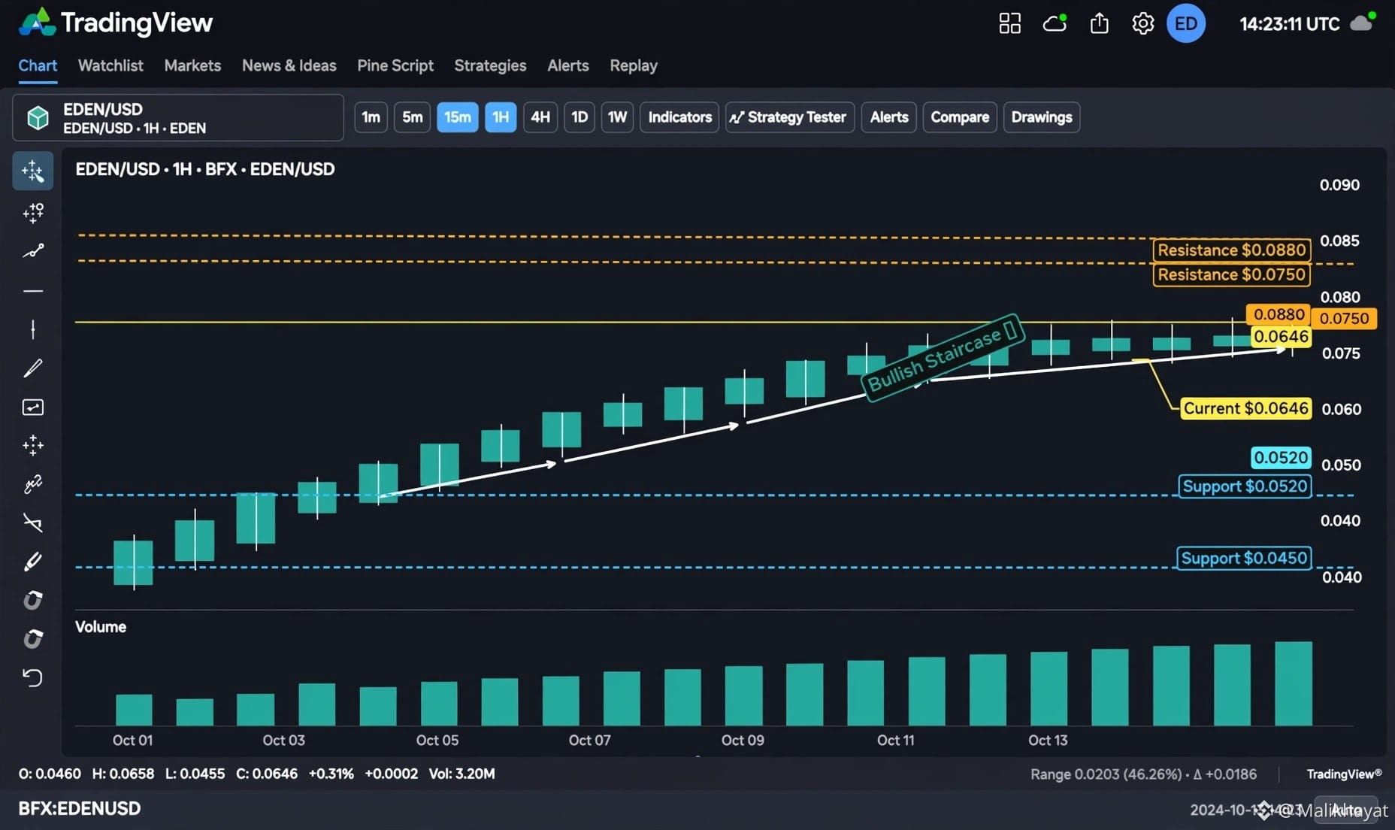
Task: Toggle the 1H timeframe button
Action: 501,117
